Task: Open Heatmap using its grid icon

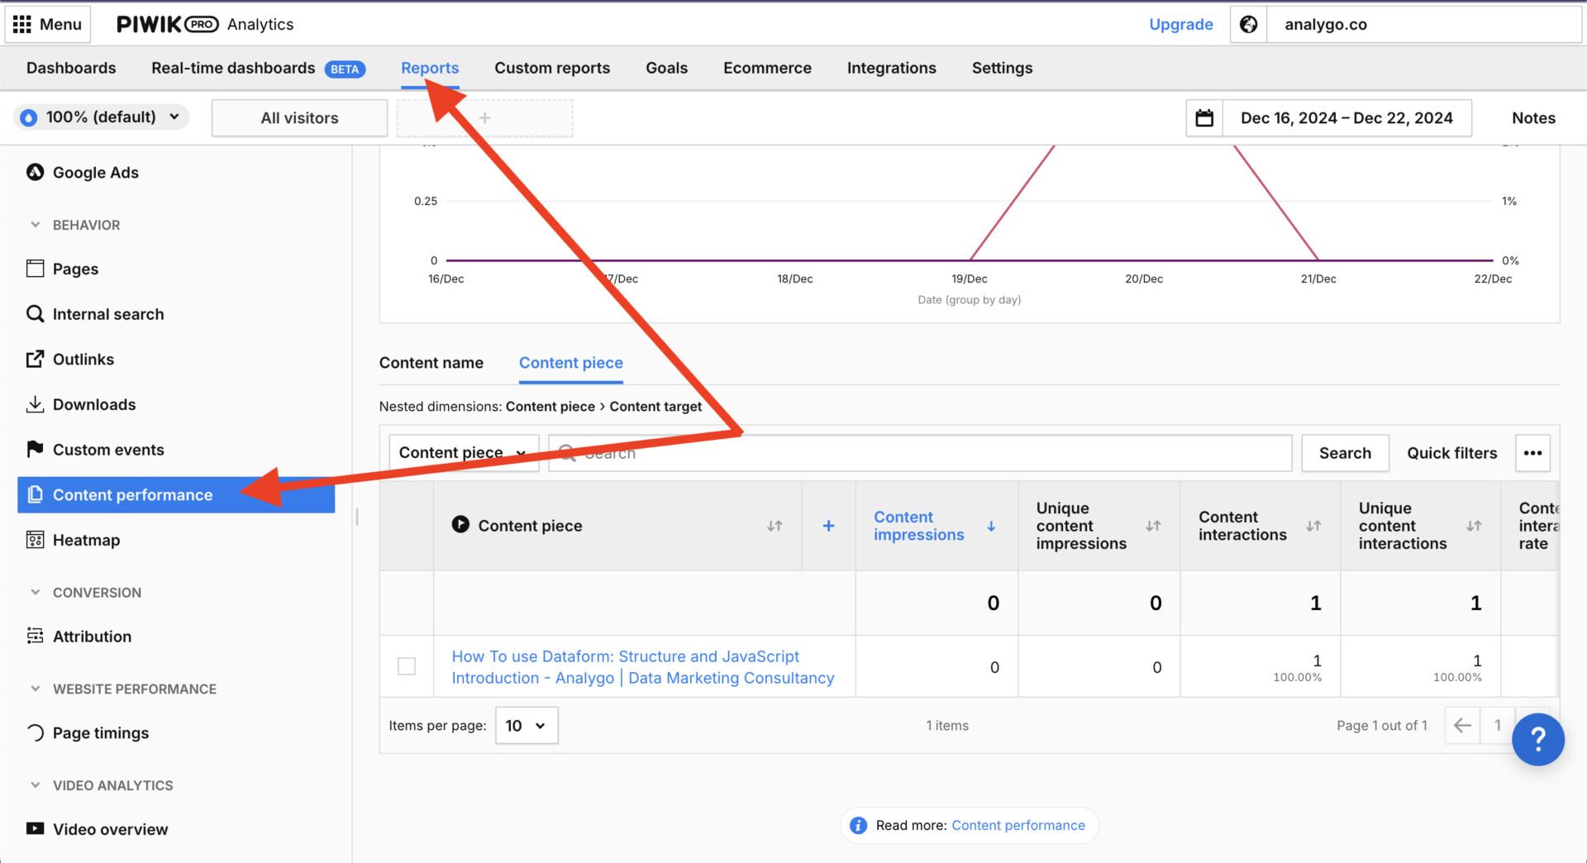Action: pyautogui.click(x=36, y=540)
